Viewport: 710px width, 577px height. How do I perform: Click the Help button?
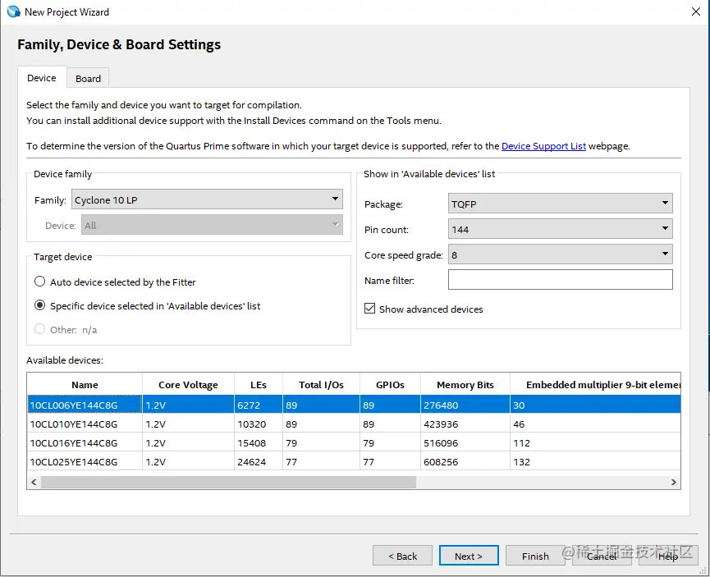(x=668, y=556)
